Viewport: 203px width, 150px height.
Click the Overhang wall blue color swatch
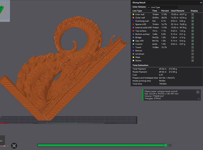click(x=133, y=21)
